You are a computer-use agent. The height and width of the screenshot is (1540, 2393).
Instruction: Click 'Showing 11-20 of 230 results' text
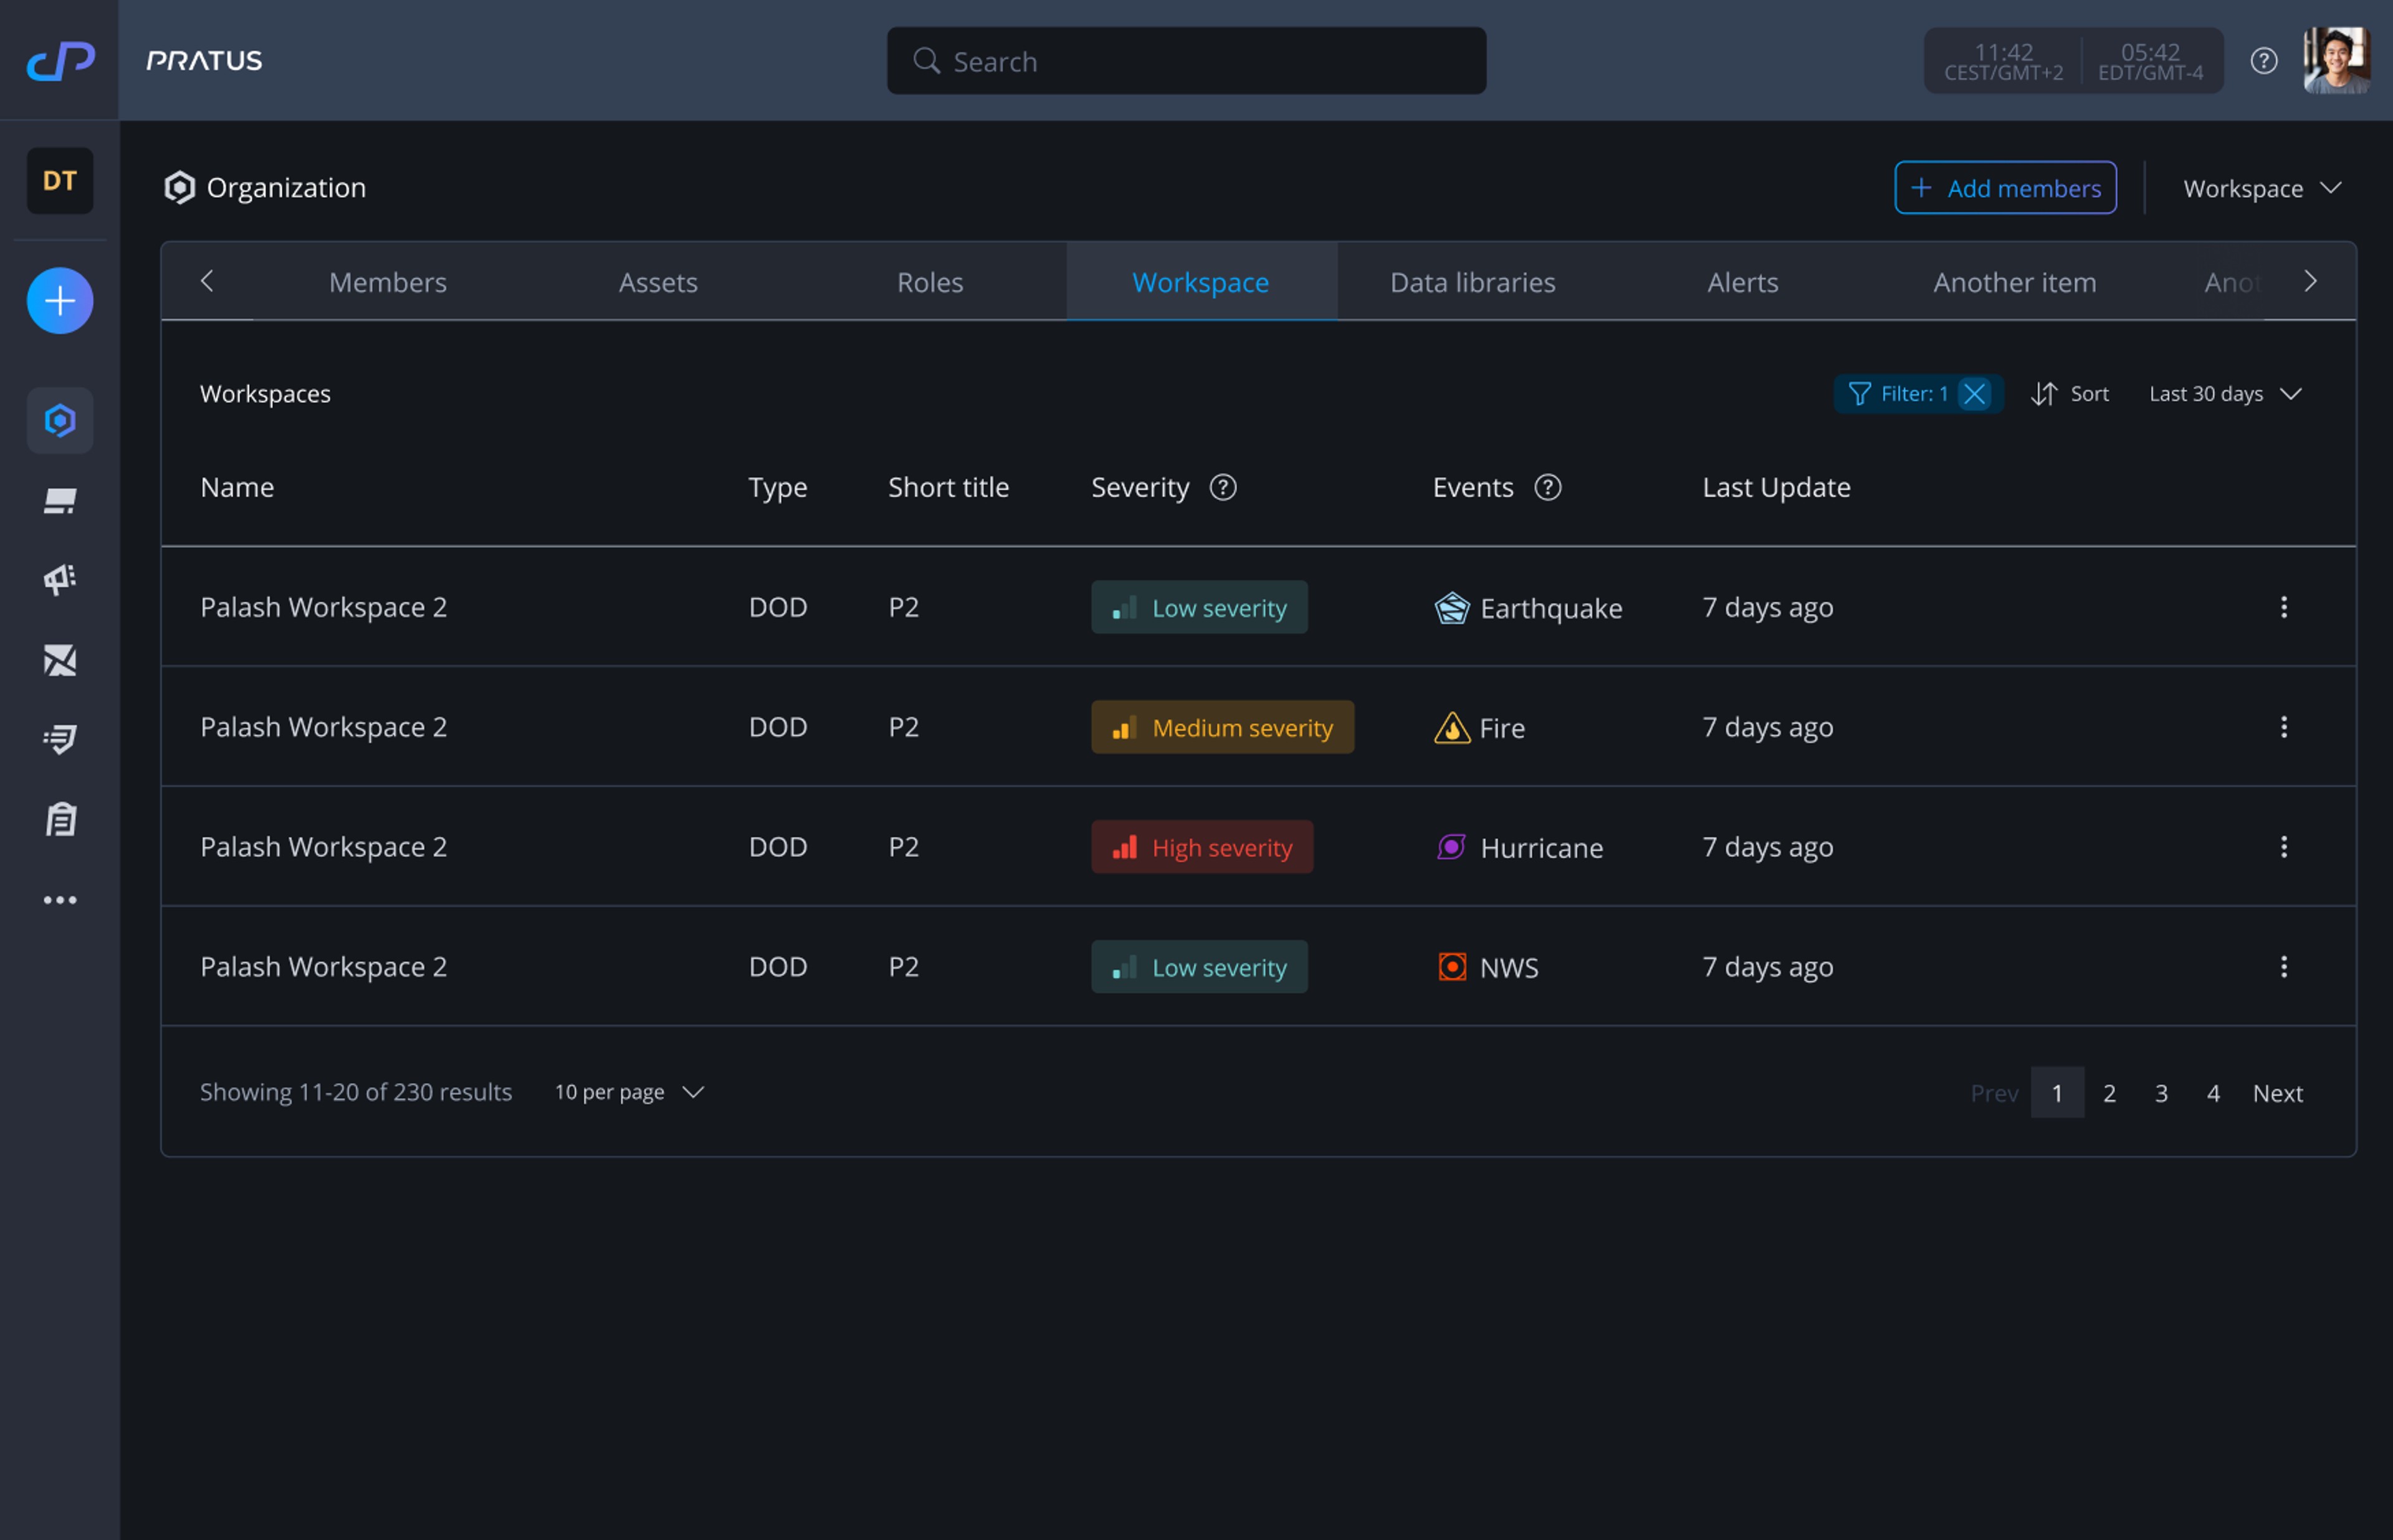click(356, 1092)
